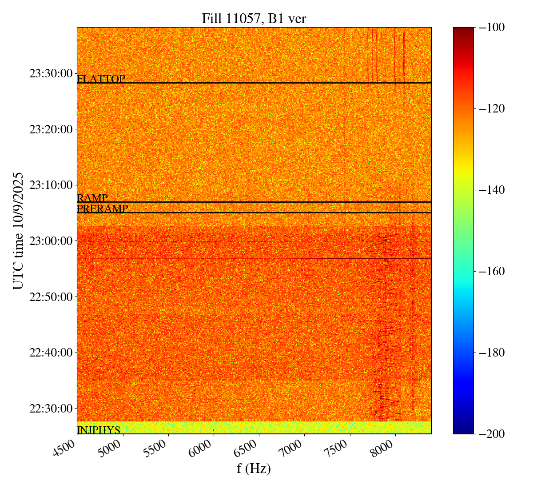Select the INJPHYS marker label

coord(99,430)
